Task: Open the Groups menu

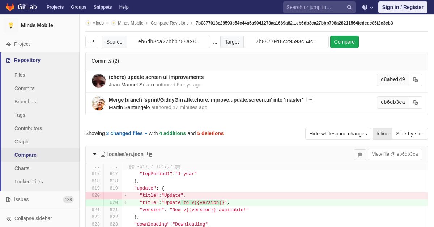Action: 78,7
